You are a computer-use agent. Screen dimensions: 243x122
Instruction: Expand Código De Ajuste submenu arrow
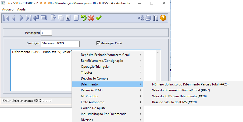pos(140,108)
